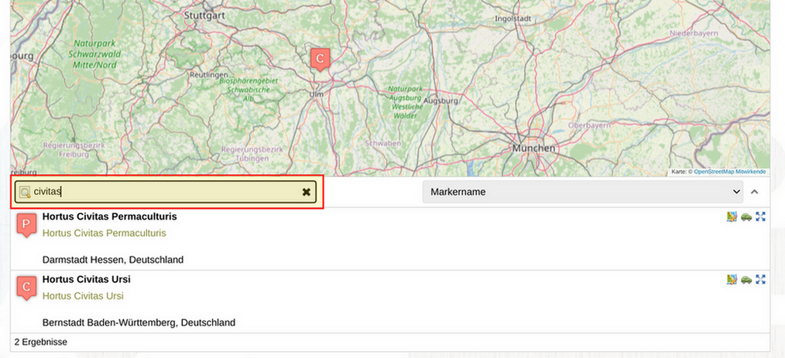The height and width of the screenshot is (358, 785).
Task: Clear the 'civitas' search text with X
Action: (307, 192)
